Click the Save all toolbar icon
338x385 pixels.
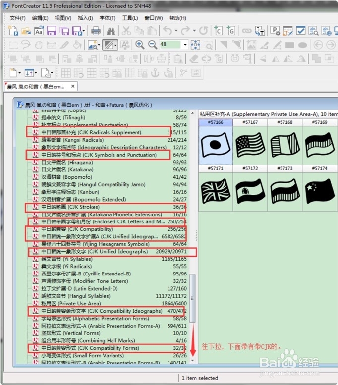tap(64, 31)
